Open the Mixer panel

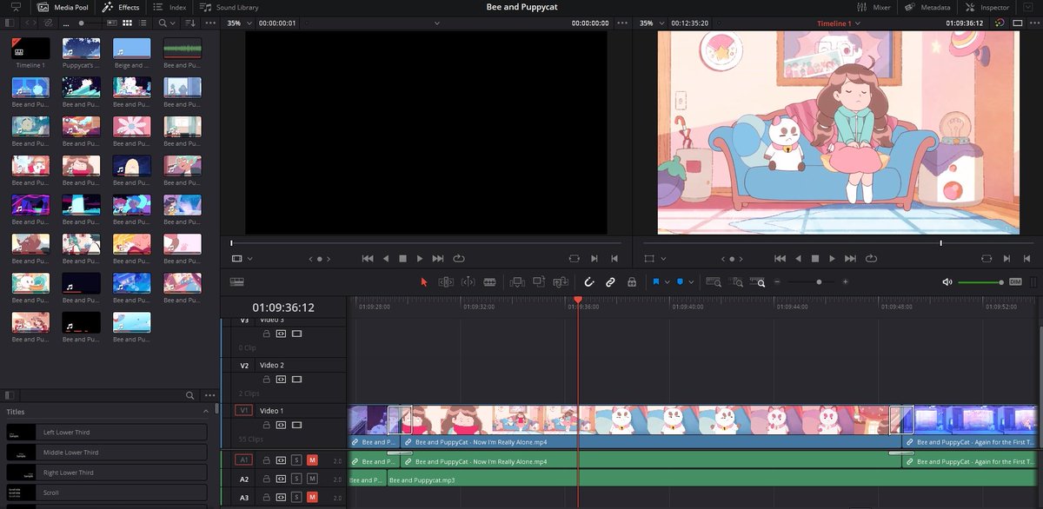coord(873,7)
